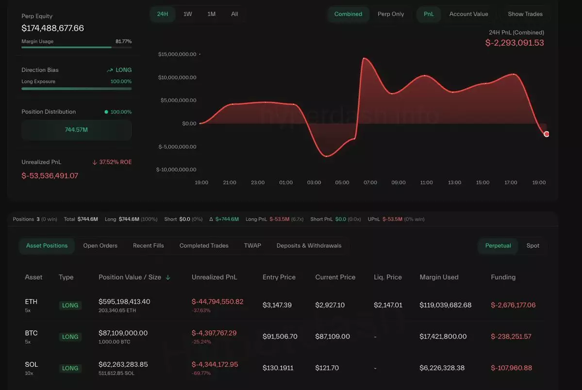Click the sort arrow beside Position Value / Size
The width and height of the screenshot is (582, 390).
pos(168,277)
